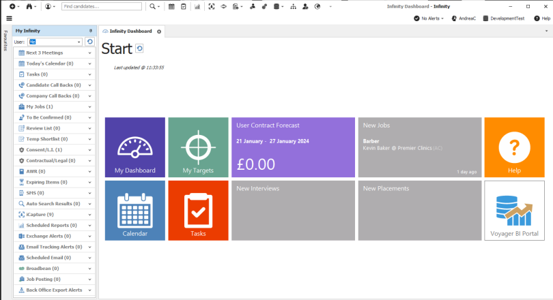
Task: Open the No Alerts dropdown
Action: coord(432,18)
